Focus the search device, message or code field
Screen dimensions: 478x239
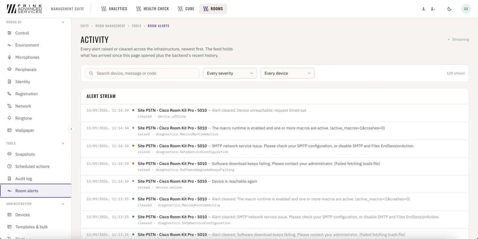pyautogui.click(x=142, y=73)
